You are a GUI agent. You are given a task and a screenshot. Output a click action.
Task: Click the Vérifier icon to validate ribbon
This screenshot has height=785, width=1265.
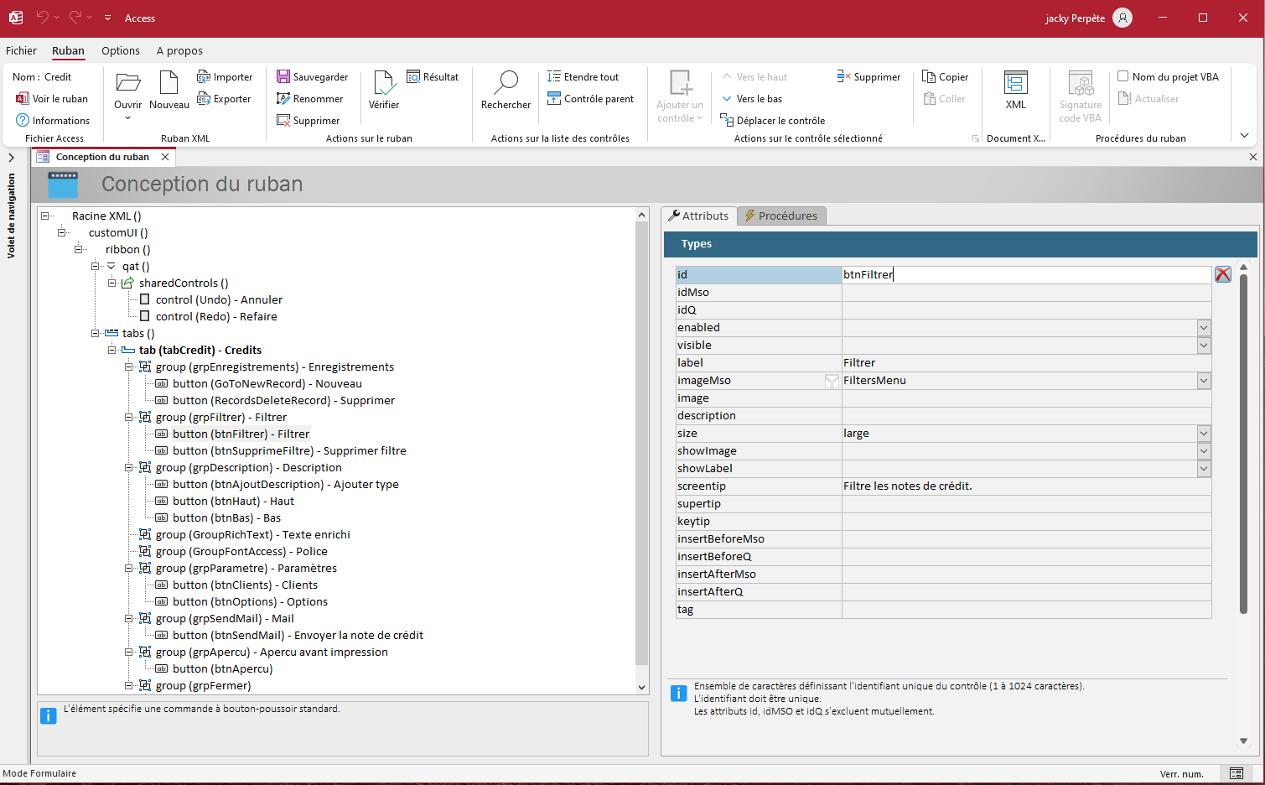point(384,83)
